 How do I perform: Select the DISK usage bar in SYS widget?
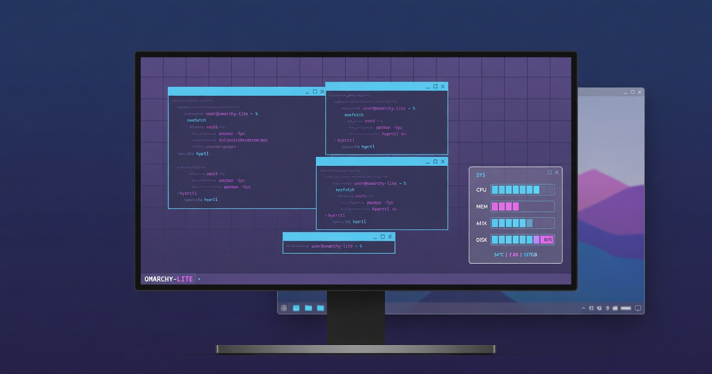[x=523, y=240]
